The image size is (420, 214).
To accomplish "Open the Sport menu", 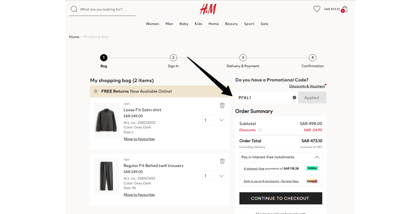I will point(249,24).
